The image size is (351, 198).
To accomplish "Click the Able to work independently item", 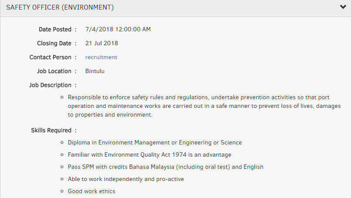I will pos(126,179).
